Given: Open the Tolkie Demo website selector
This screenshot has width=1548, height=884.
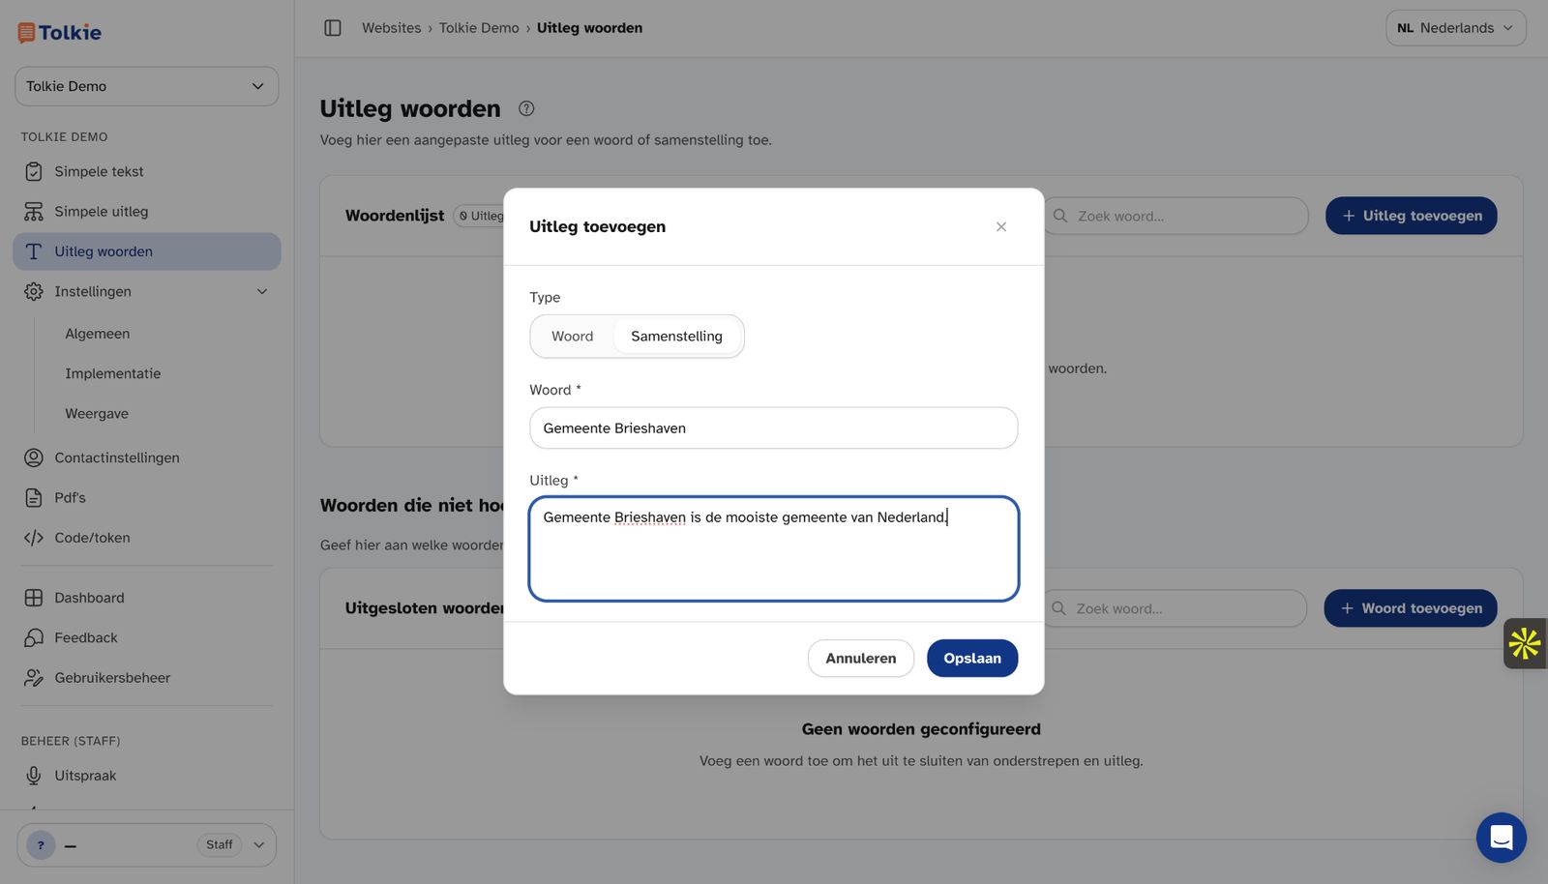Looking at the screenshot, I should pyautogui.click(x=147, y=86).
